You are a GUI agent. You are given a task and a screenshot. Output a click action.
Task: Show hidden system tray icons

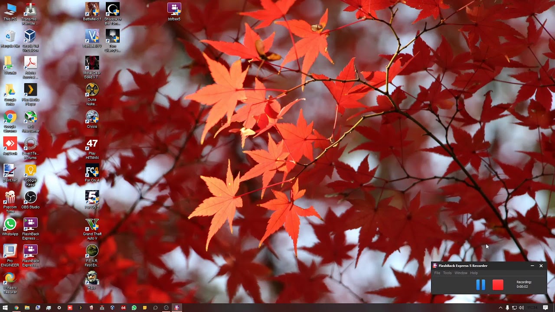[500, 308]
